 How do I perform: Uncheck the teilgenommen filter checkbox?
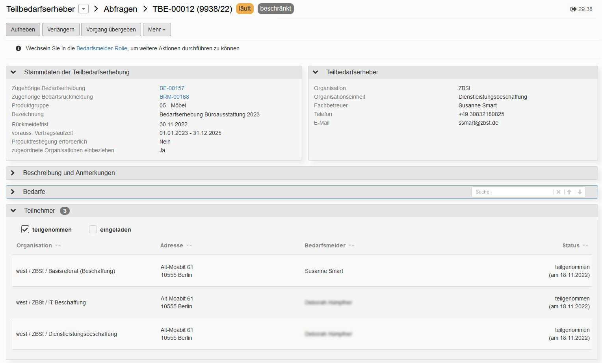[x=25, y=229]
